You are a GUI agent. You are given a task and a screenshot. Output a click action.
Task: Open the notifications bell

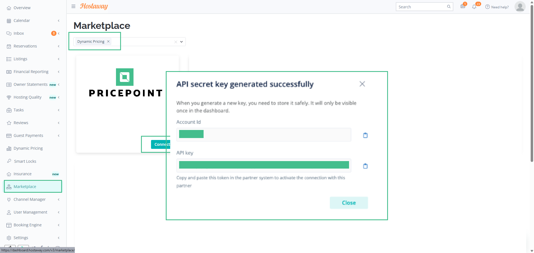(x=474, y=7)
